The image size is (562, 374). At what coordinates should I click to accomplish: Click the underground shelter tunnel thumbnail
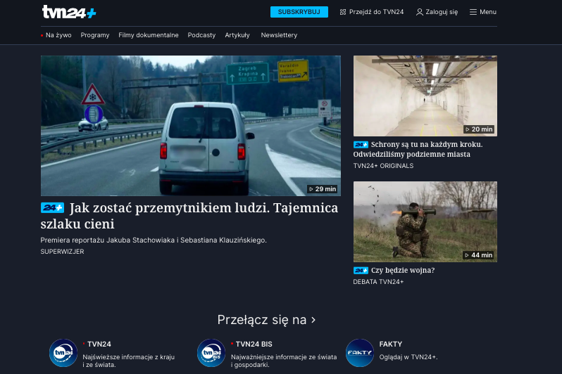pyautogui.click(x=425, y=95)
